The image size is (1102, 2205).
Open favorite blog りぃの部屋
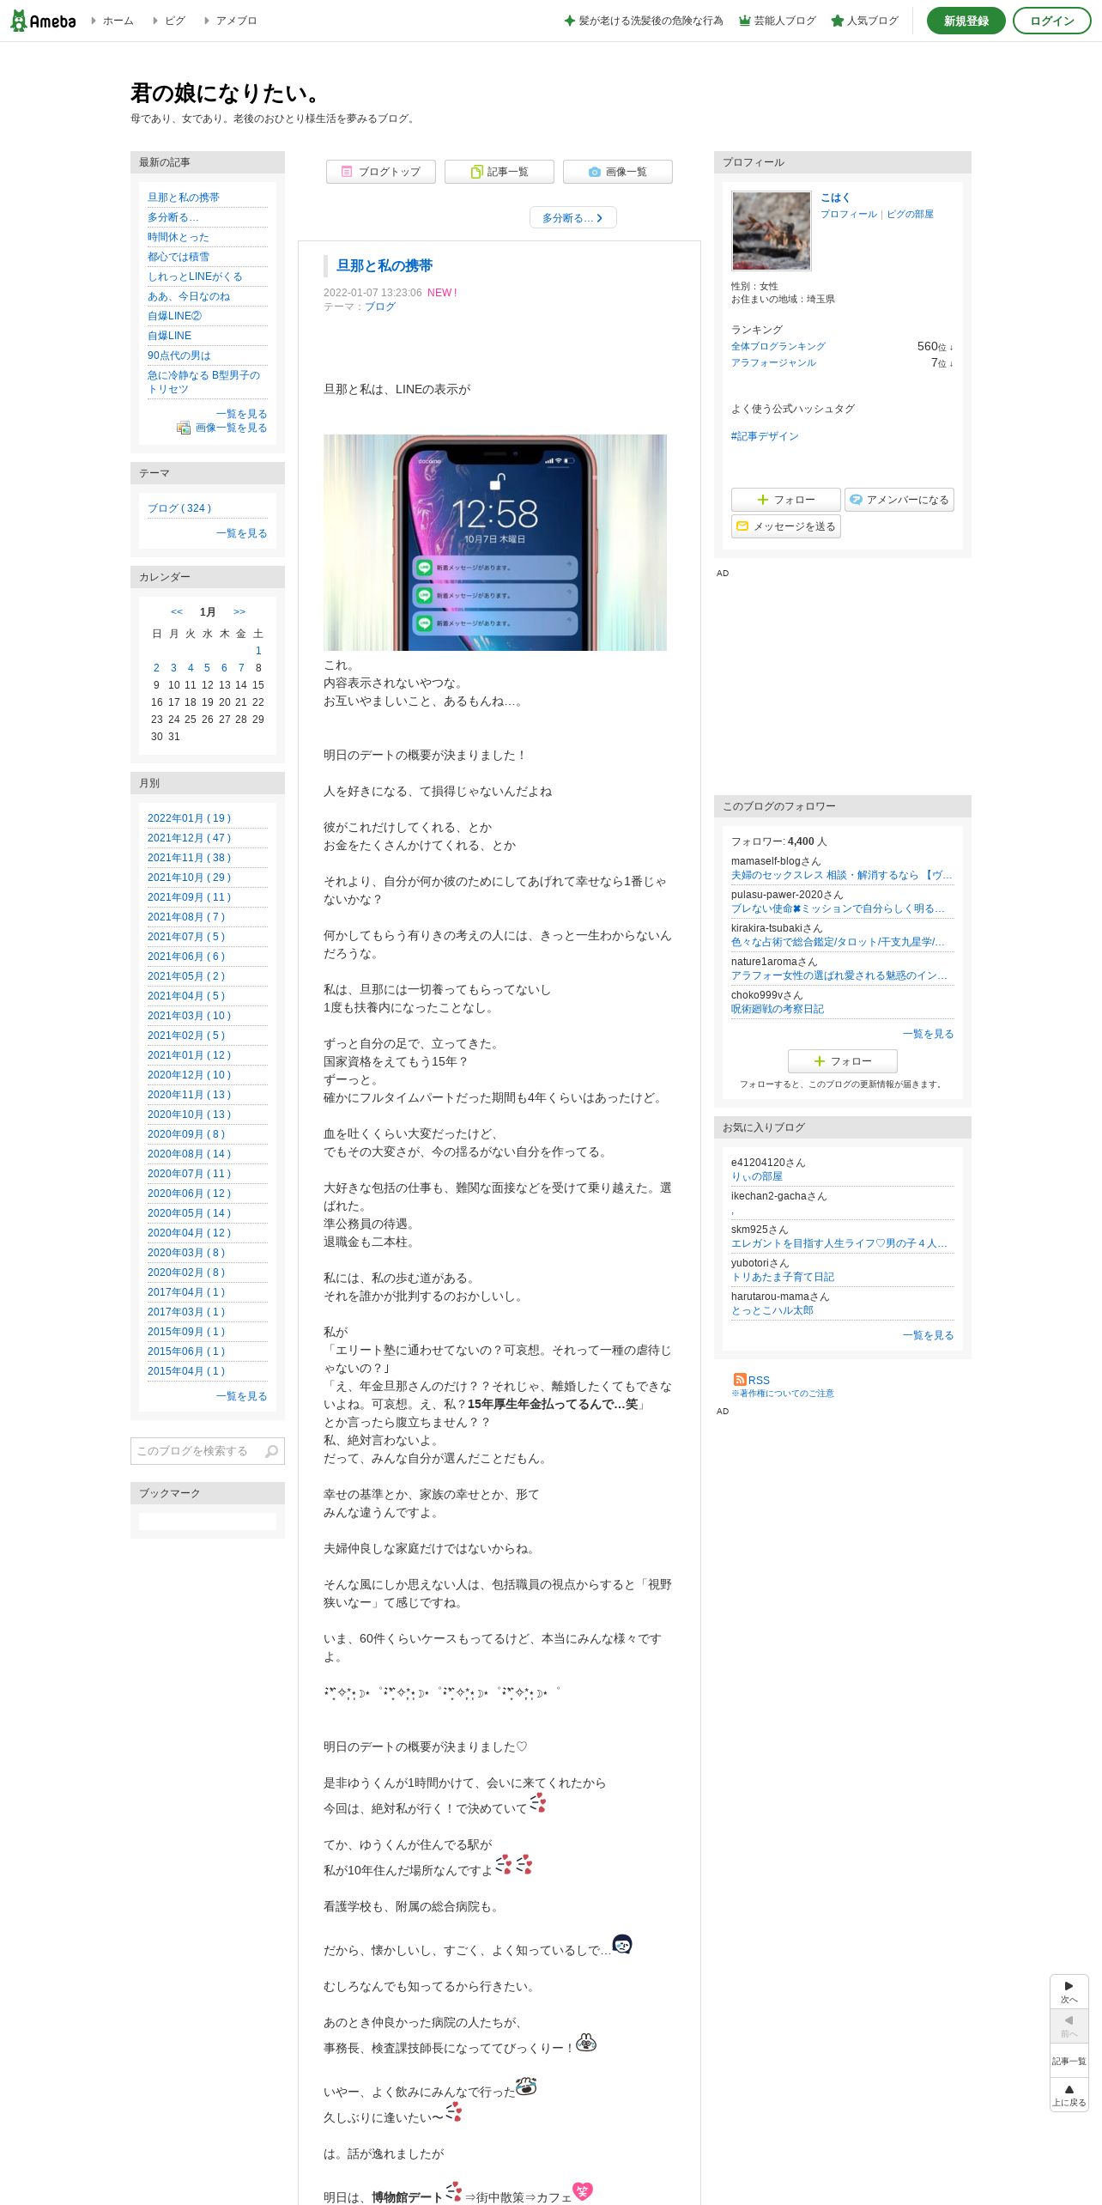point(757,1176)
